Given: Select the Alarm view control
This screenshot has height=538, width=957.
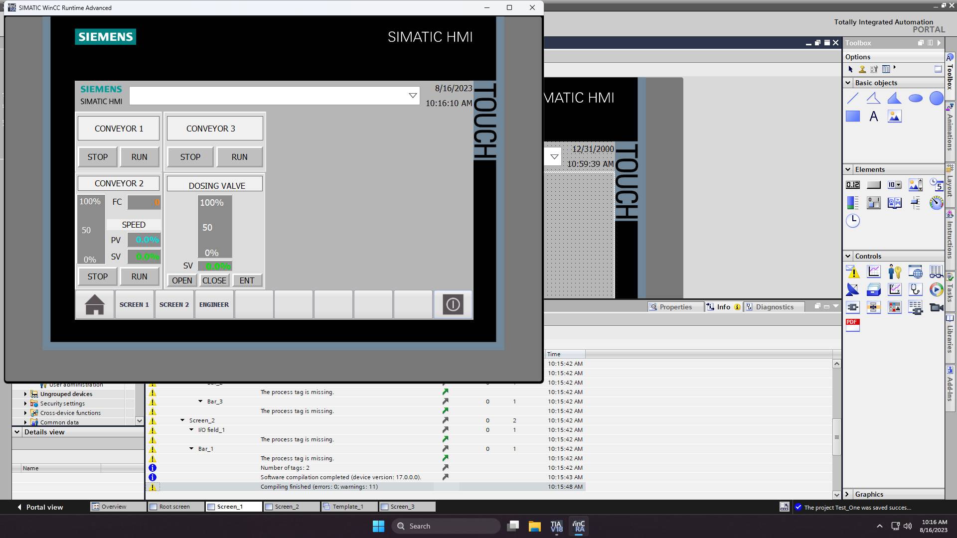Looking at the screenshot, I should tap(853, 271).
